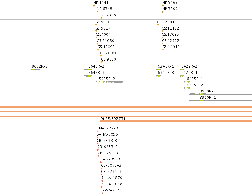Select the 5-SZ-3173 label

coord(112,190)
